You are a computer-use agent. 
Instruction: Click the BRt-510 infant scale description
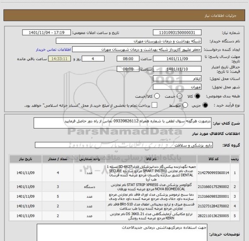pyautogui.click(x=151, y=206)
